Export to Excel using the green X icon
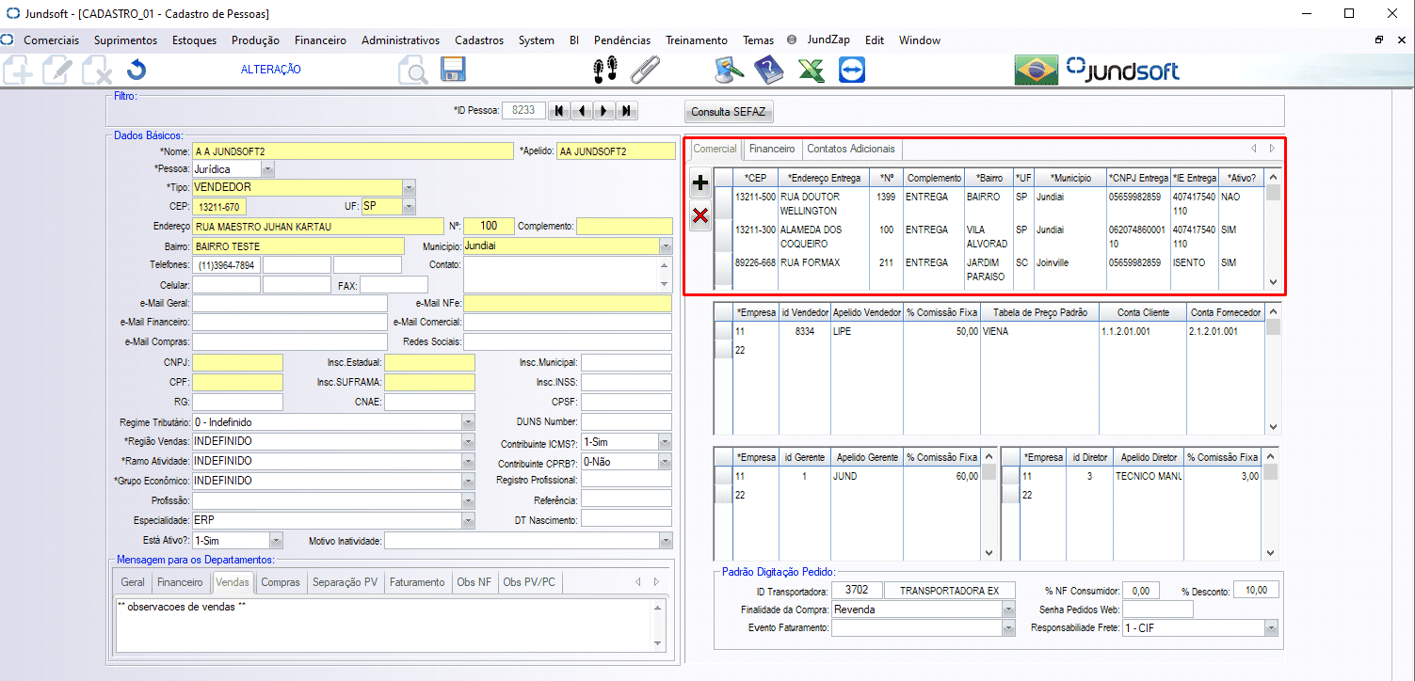This screenshot has width=1415, height=681. [x=811, y=70]
